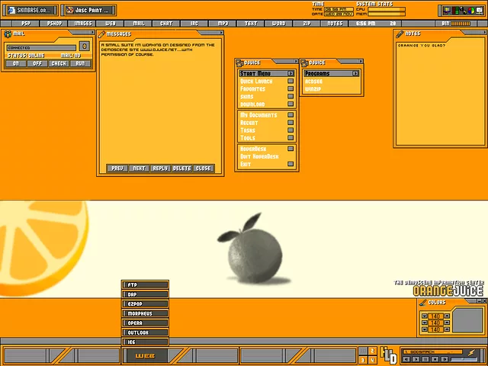488x366 pixels.
Task: Click the mail panel header icon
Action: [6, 34]
